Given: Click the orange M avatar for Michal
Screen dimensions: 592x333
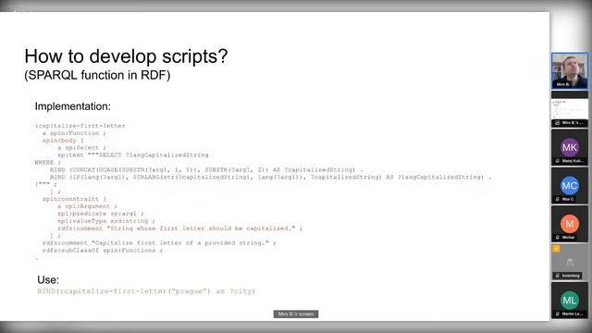Looking at the screenshot, I should 570,224.
